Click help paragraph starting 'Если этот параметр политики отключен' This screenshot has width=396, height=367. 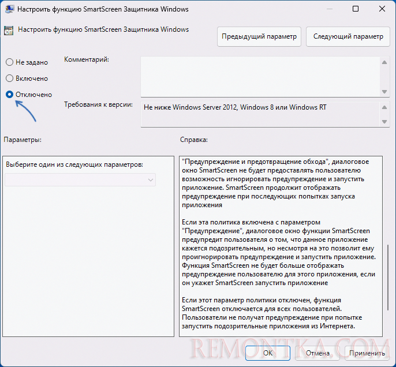coord(272,313)
